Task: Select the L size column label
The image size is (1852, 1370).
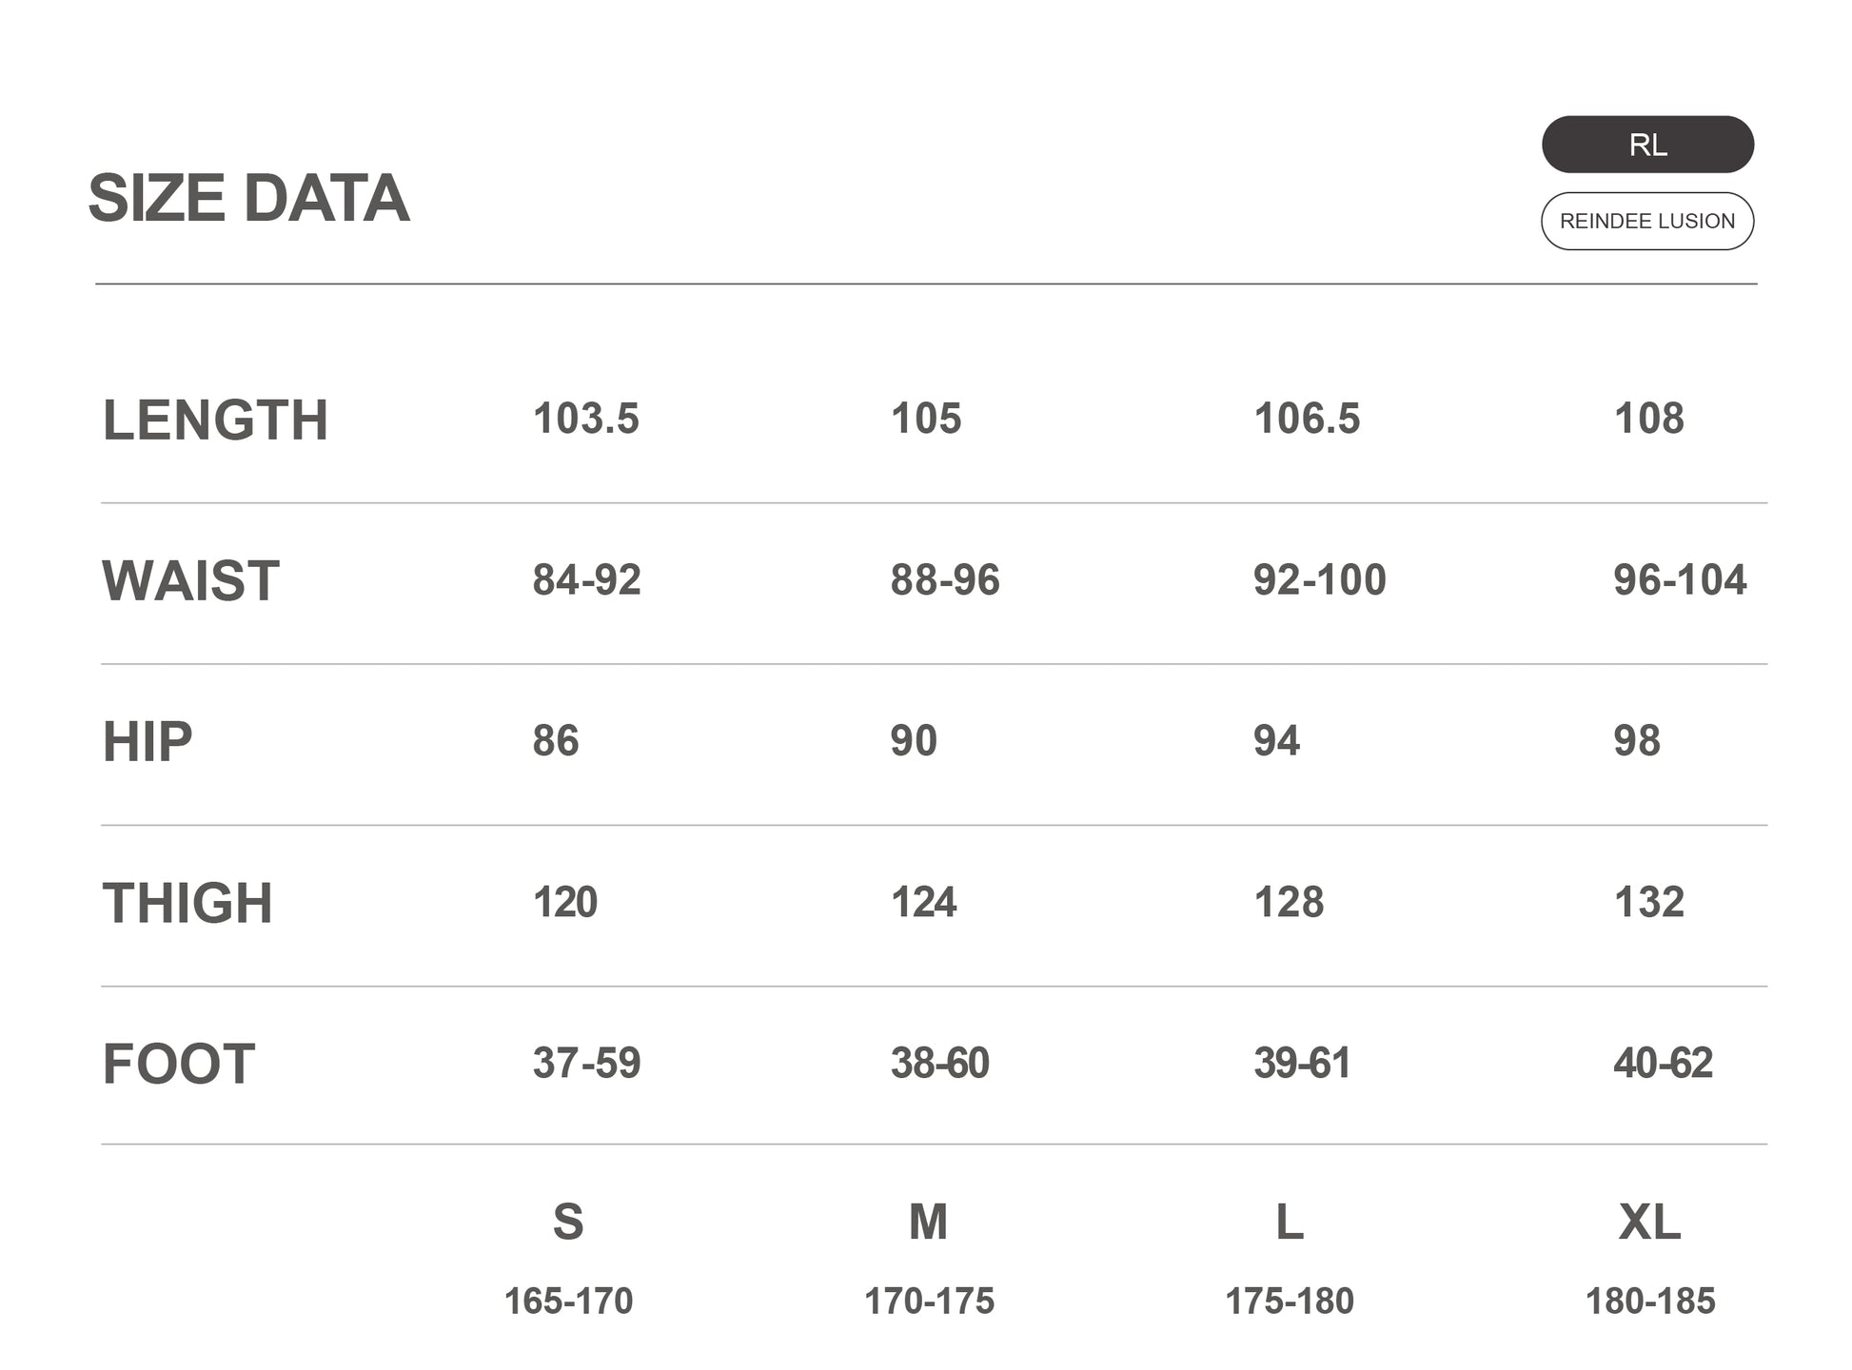Action: [x=1290, y=1222]
